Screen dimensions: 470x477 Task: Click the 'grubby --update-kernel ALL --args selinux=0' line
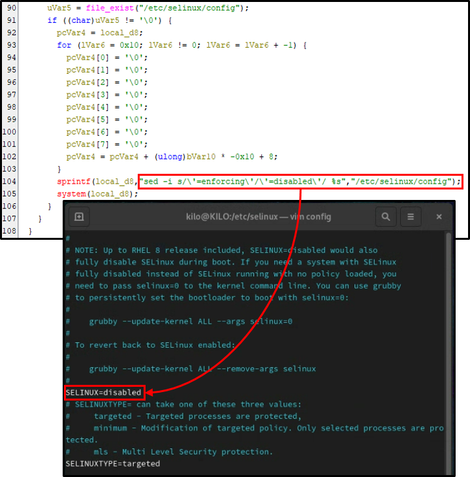tap(180, 321)
